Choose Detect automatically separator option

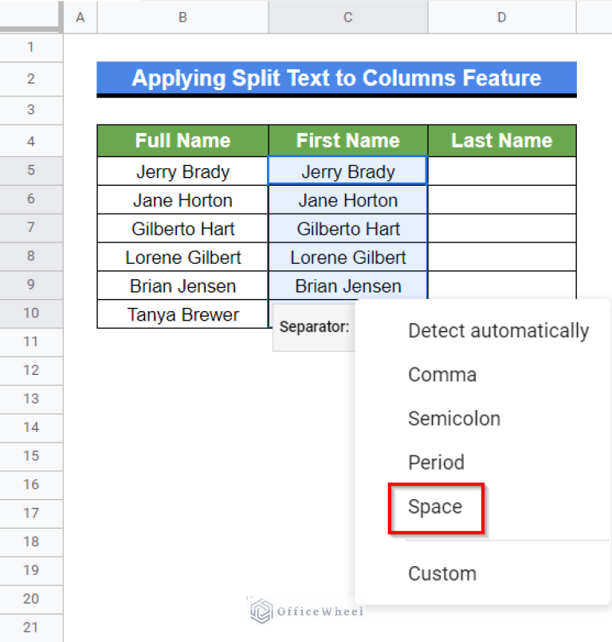click(x=498, y=331)
